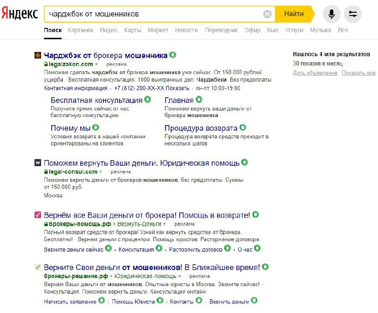This screenshot has height=313, width=378.
Task: Click the Дать объявление link
Action: pos(315,73)
